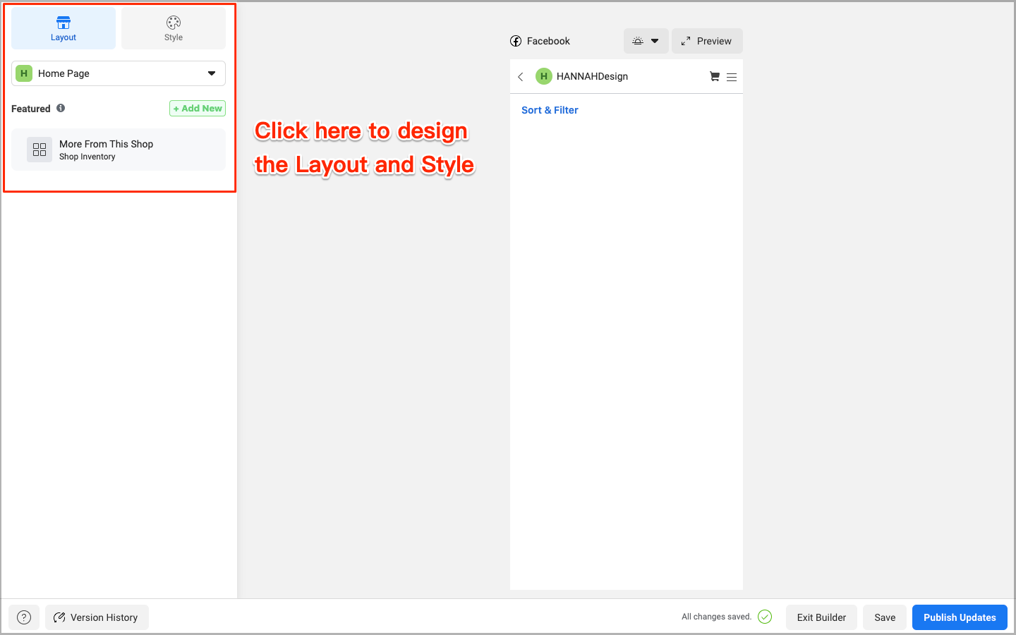Click the Featured info icon
1016x635 pixels.
tap(61, 108)
